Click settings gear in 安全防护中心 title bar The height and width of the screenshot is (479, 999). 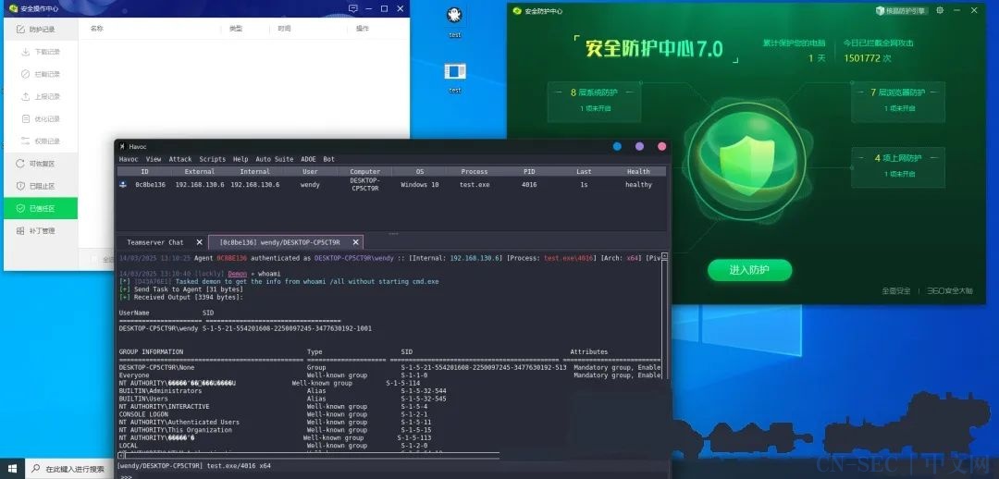click(x=940, y=11)
